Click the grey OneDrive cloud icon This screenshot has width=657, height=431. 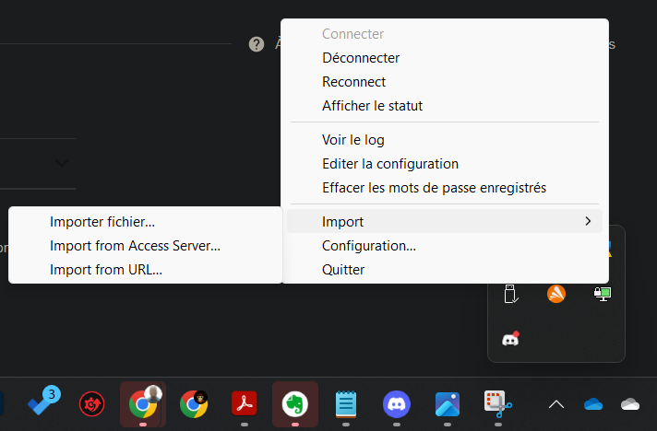pos(629,404)
